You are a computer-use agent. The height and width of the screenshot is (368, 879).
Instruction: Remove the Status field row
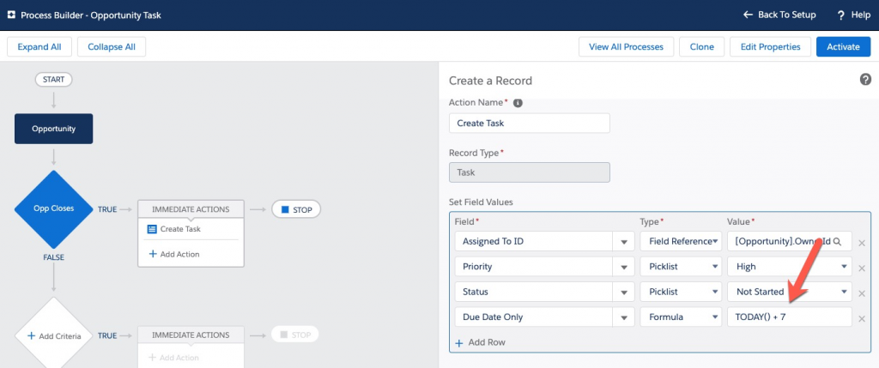(x=862, y=293)
